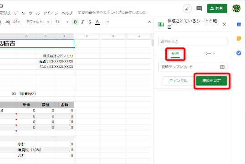
Task: Open Google Keep in the side panel
Action: [239, 38]
